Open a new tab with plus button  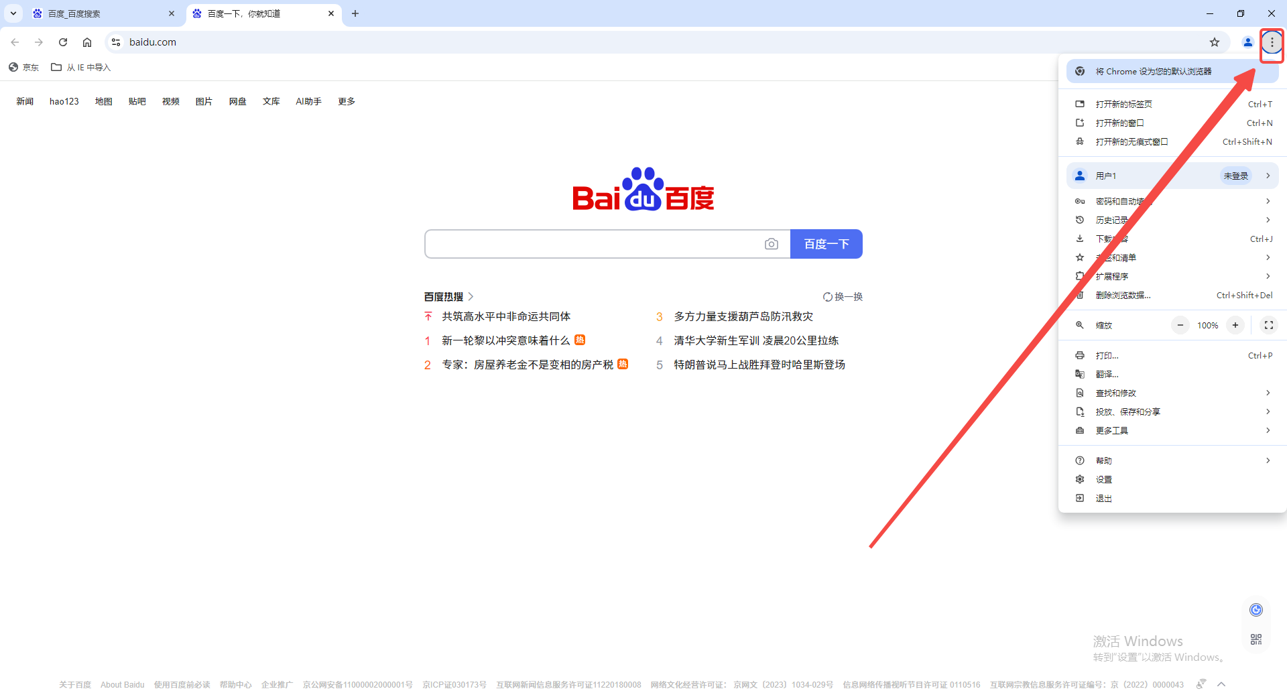coord(355,13)
